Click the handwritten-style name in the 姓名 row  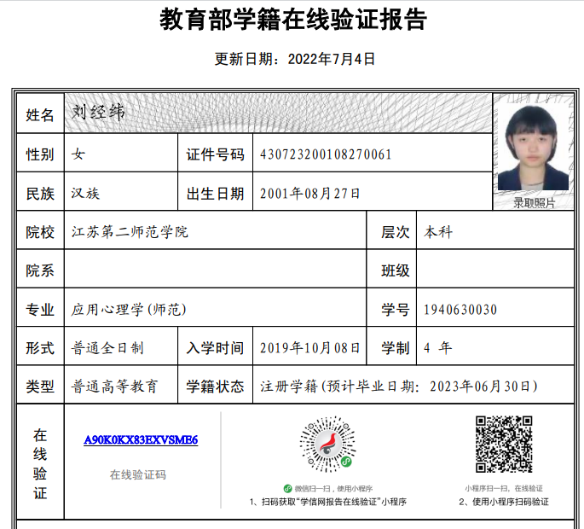(x=98, y=113)
